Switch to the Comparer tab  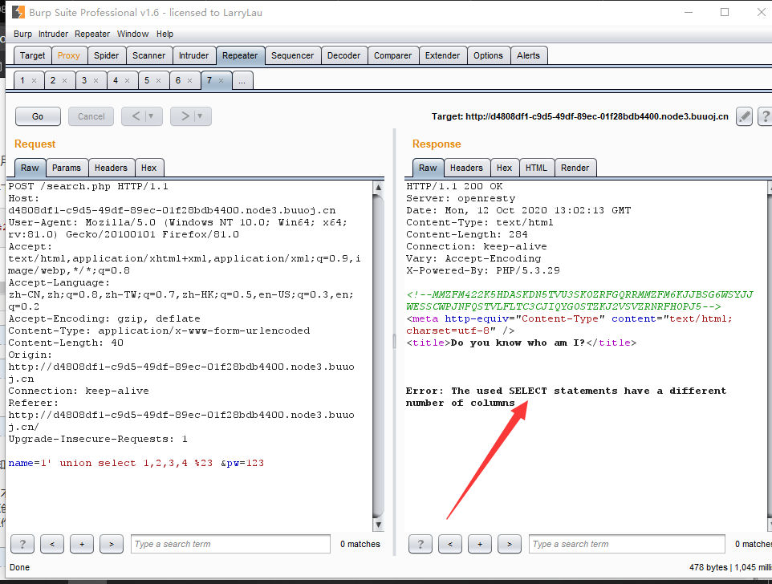pos(392,55)
